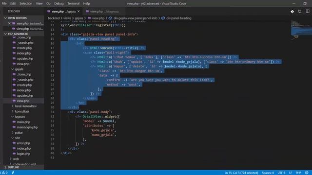Click the PHP icon next to main.php
Image resolution: width=312 pixels, height=175 pixels.
point(14,122)
